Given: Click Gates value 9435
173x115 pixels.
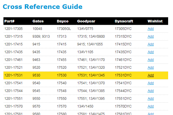Looking at the screenshot, I should 36,52.
